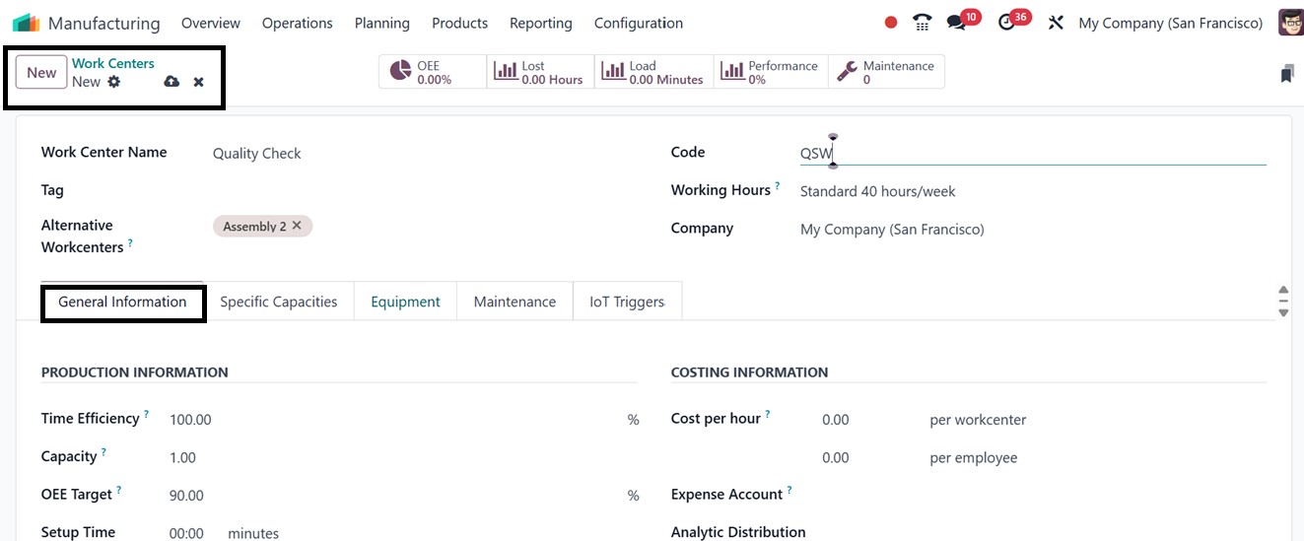1304x541 pixels.
Task: Click the wrench debug tools icon
Action: coord(1056,23)
